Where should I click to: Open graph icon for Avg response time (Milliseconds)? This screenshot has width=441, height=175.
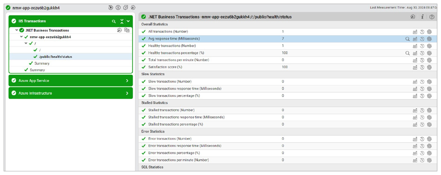(x=415, y=39)
